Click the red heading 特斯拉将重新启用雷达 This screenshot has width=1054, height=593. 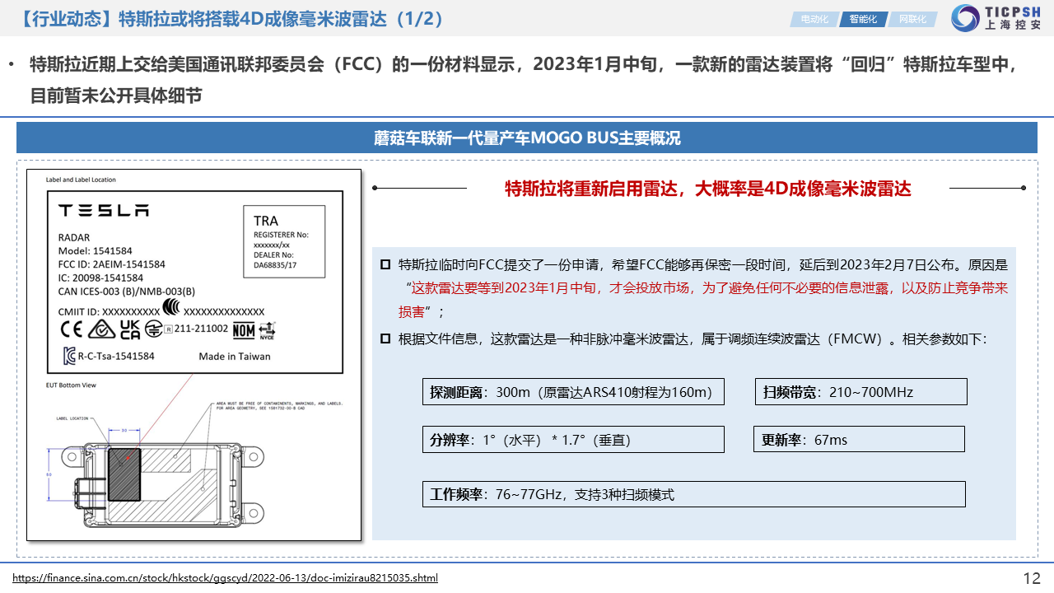pos(707,189)
